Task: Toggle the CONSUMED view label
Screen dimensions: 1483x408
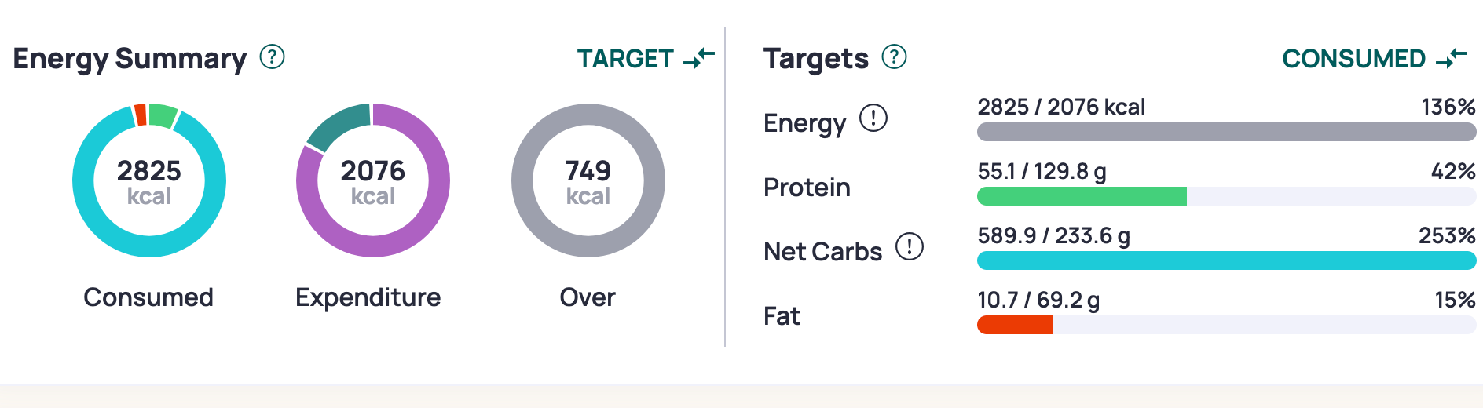Action: 1353,59
